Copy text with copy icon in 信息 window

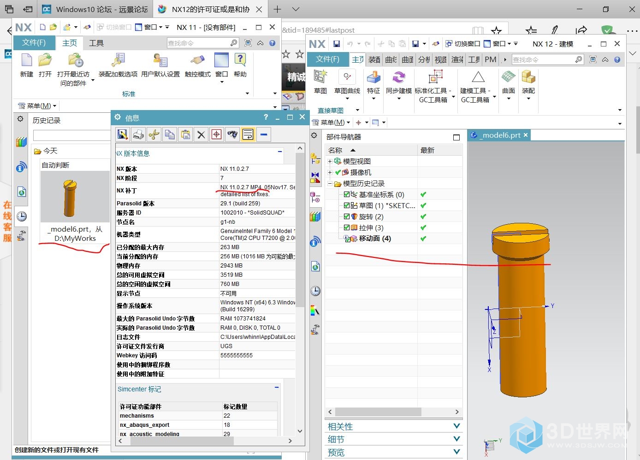coord(170,134)
